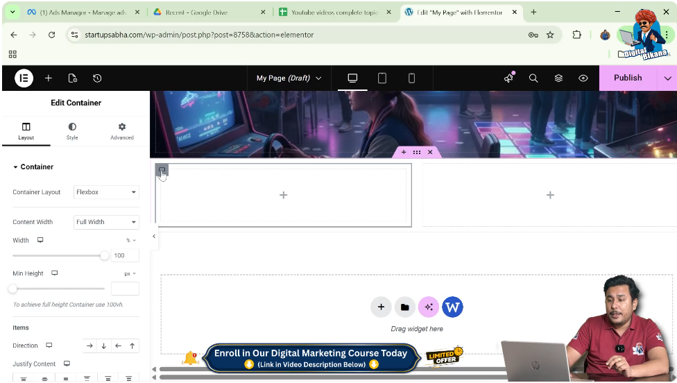Open the Structure layers icon
This screenshot has width=677, height=383.
pos(558,78)
